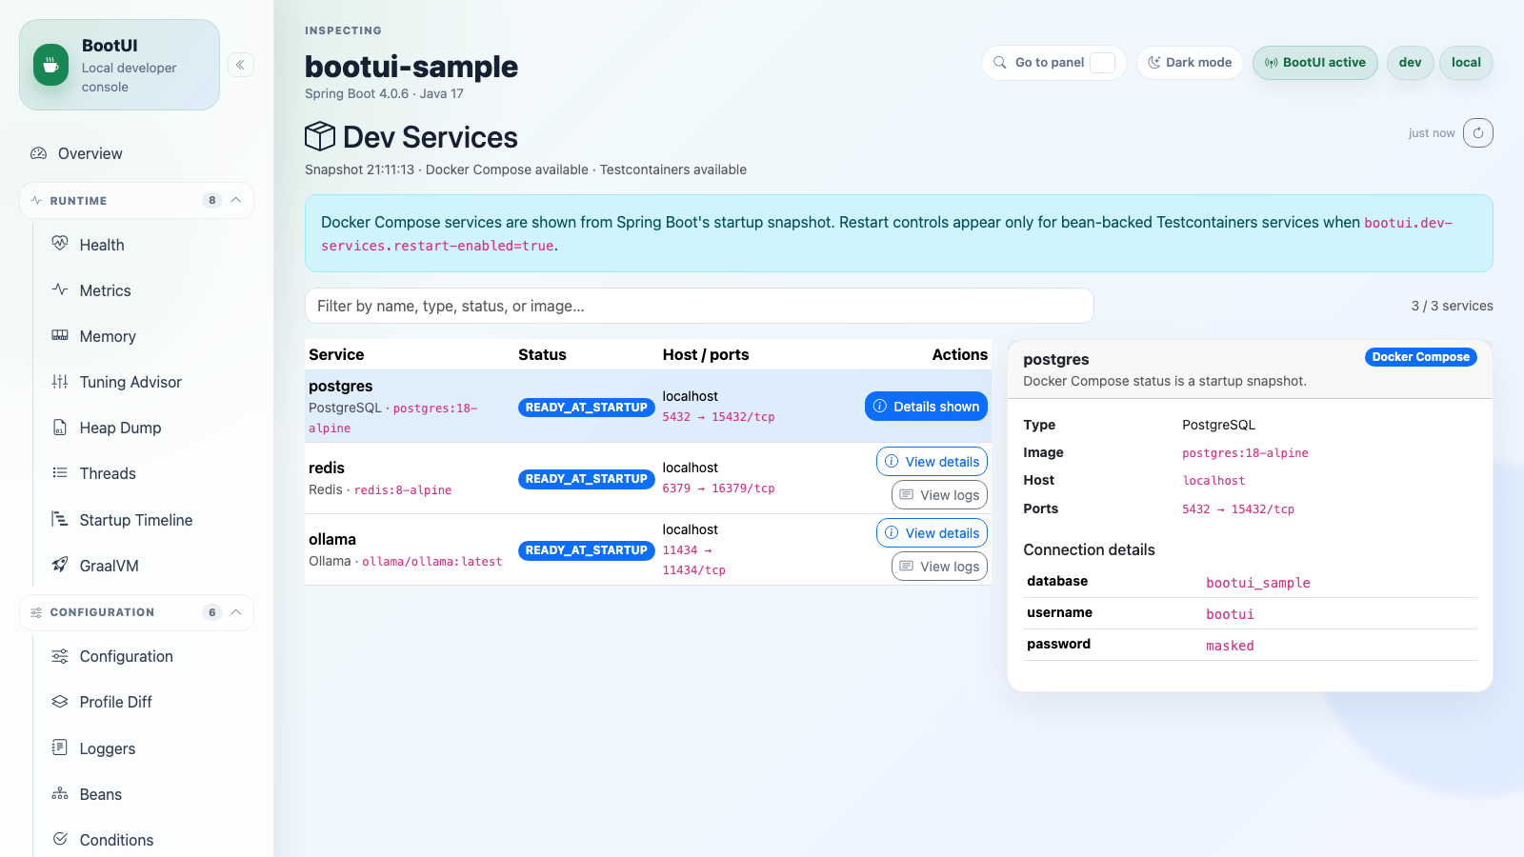The image size is (1524, 857).
Task: Toggle Dark mode
Action: tap(1190, 63)
